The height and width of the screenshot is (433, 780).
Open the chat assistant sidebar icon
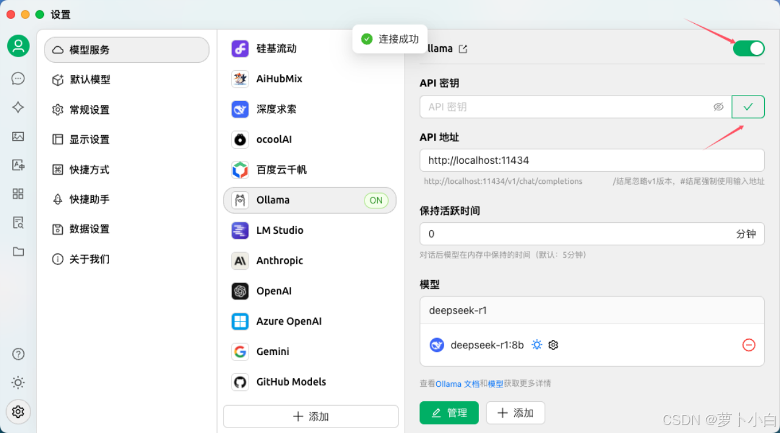(x=18, y=78)
